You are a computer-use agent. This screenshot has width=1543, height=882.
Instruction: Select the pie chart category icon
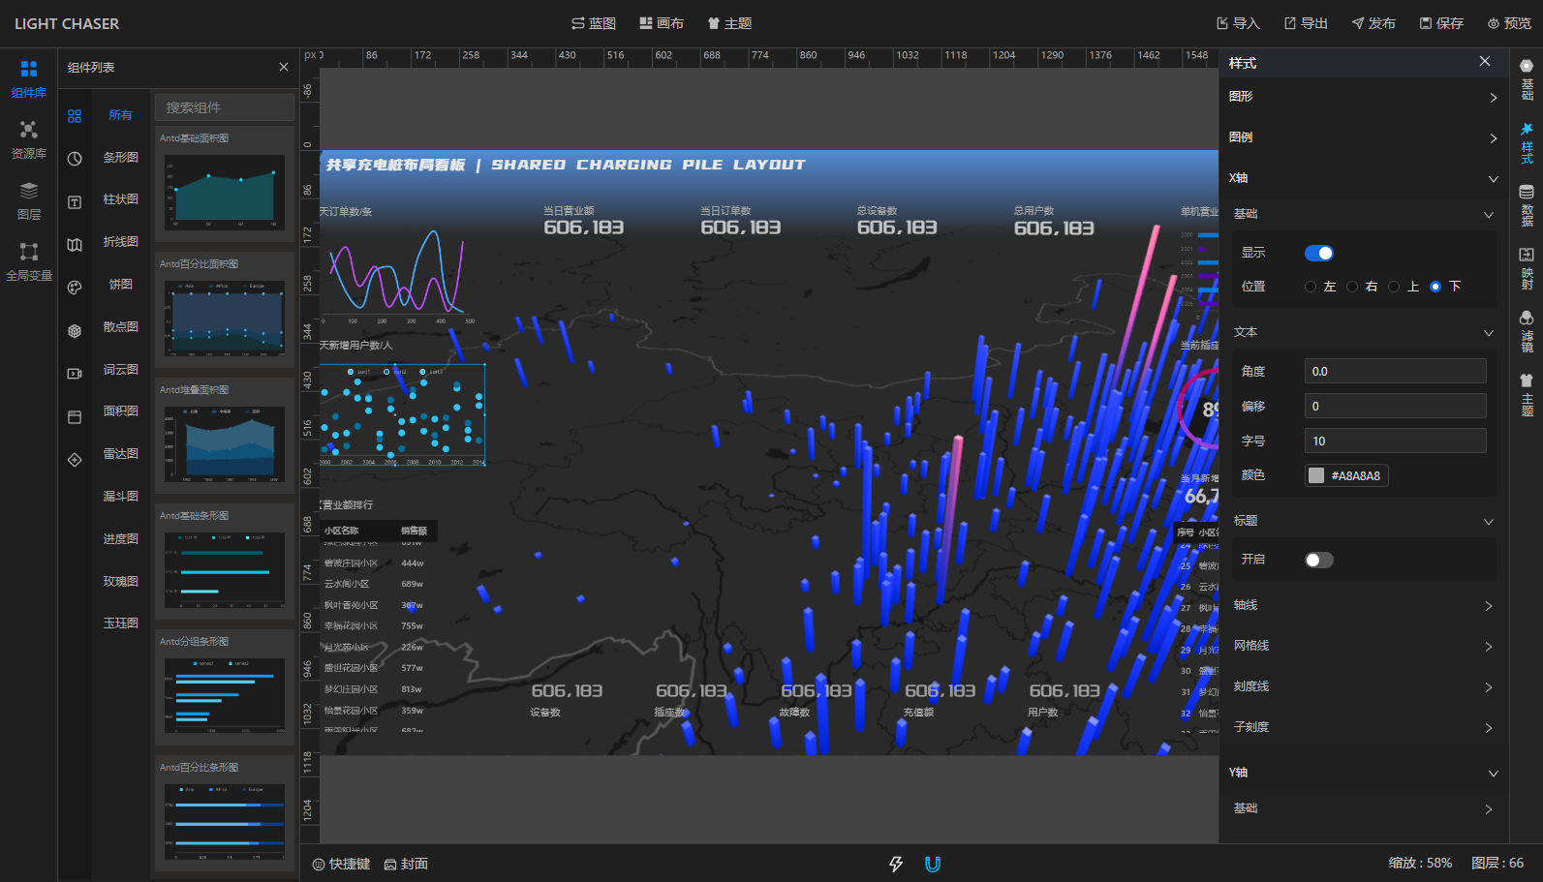(x=75, y=158)
